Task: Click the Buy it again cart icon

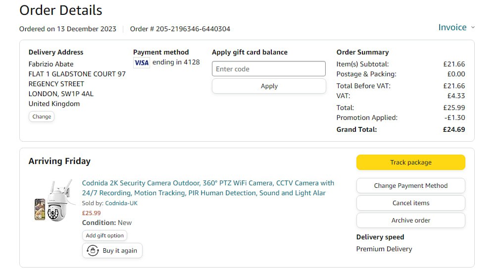Action: click(92, 251)
